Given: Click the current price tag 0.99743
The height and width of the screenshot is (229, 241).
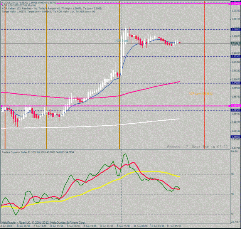Looking at the screenshot, I should 236,43.
